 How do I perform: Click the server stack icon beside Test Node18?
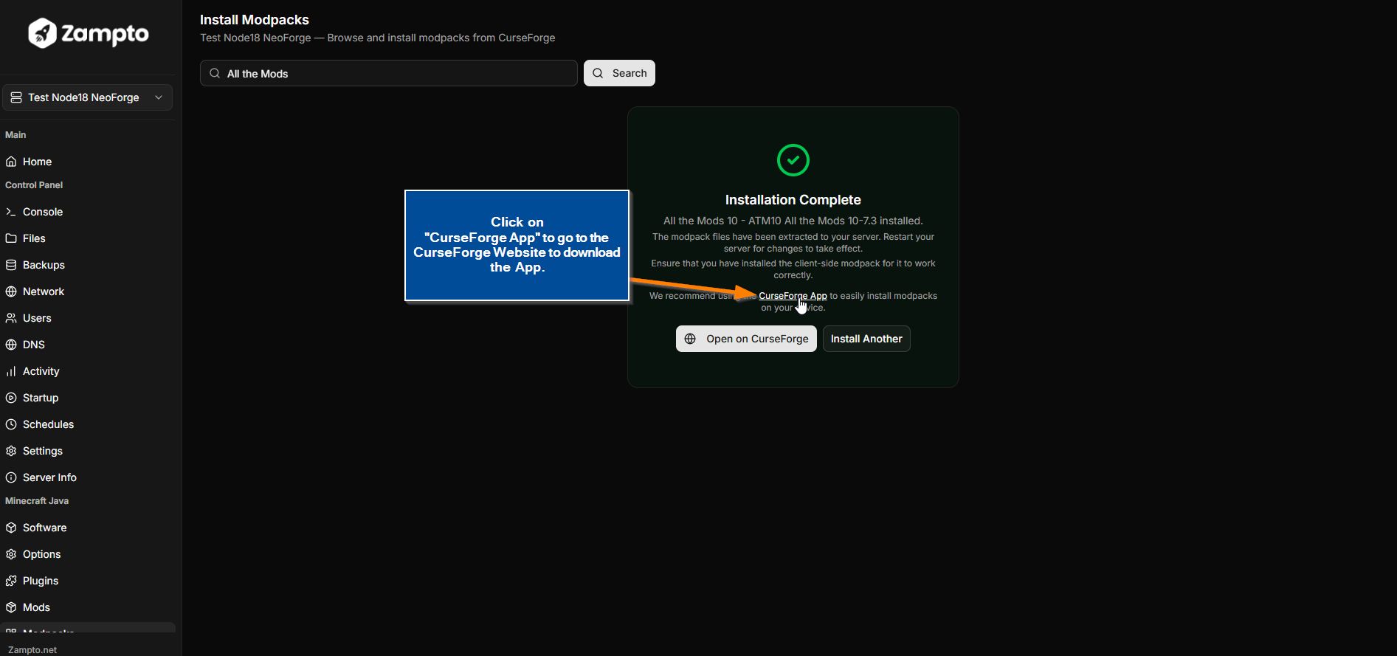[16, 97]
